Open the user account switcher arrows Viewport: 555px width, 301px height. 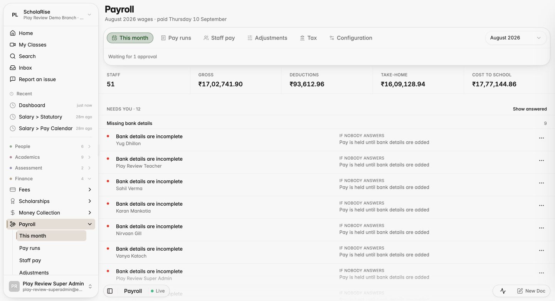90,286
